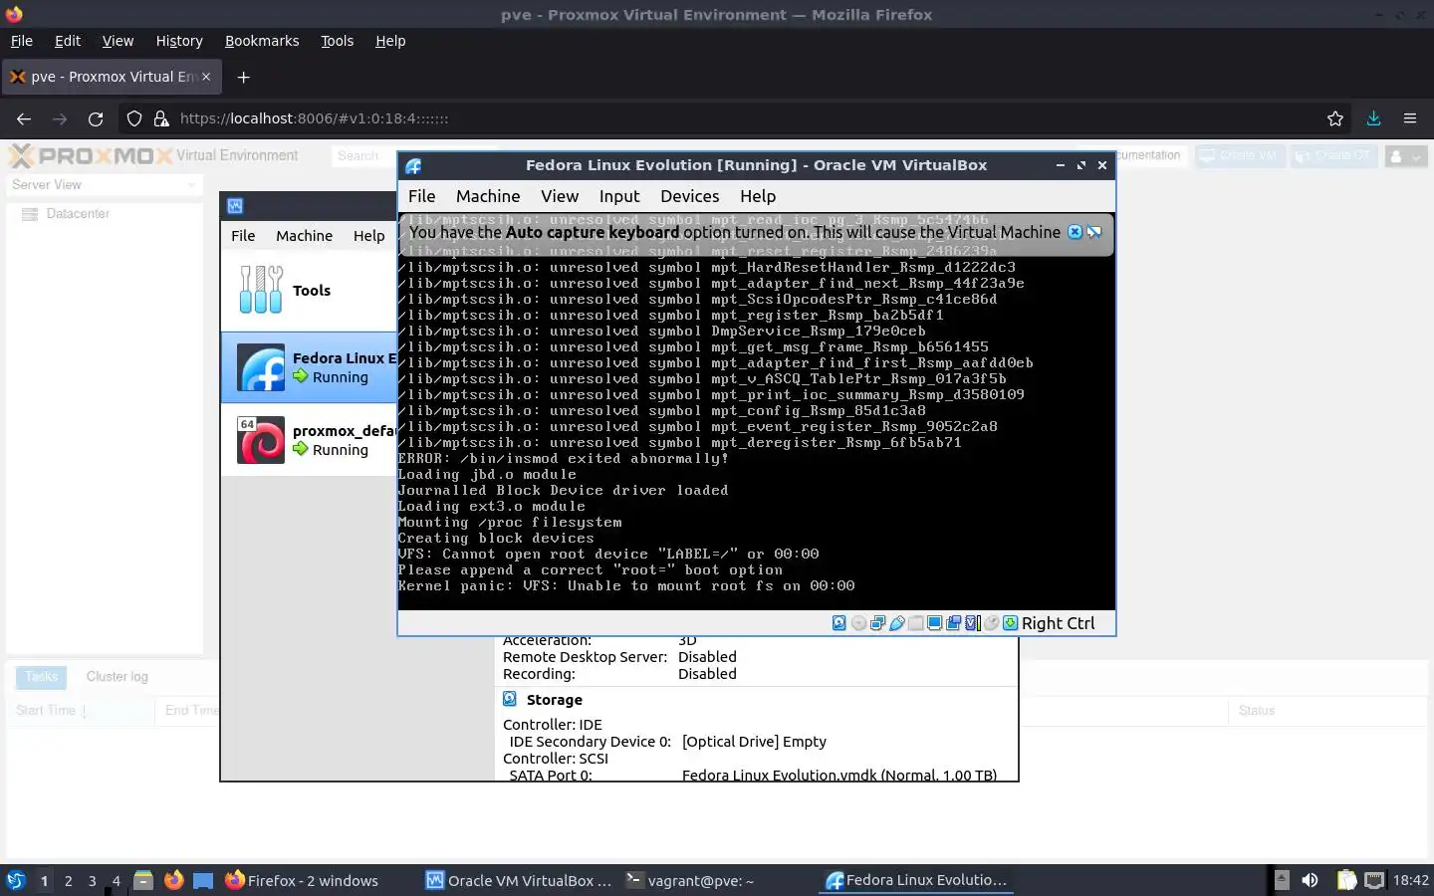Switch to workspace 2 in taskbar
Viewport: 1434px width, 896px height.
tap(68, 881)
